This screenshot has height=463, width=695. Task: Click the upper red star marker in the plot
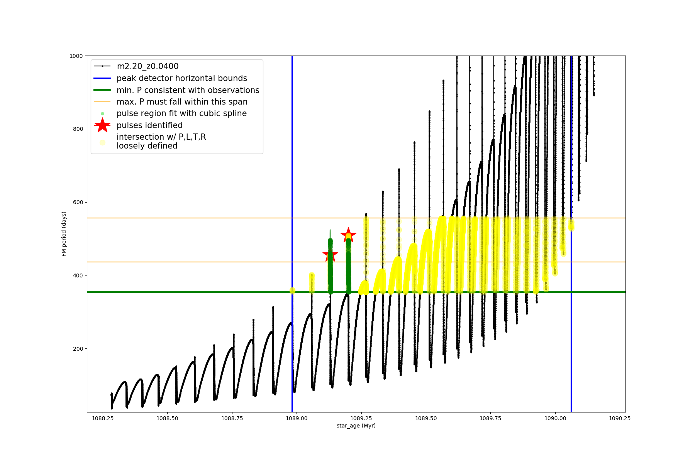pos(348,235)
